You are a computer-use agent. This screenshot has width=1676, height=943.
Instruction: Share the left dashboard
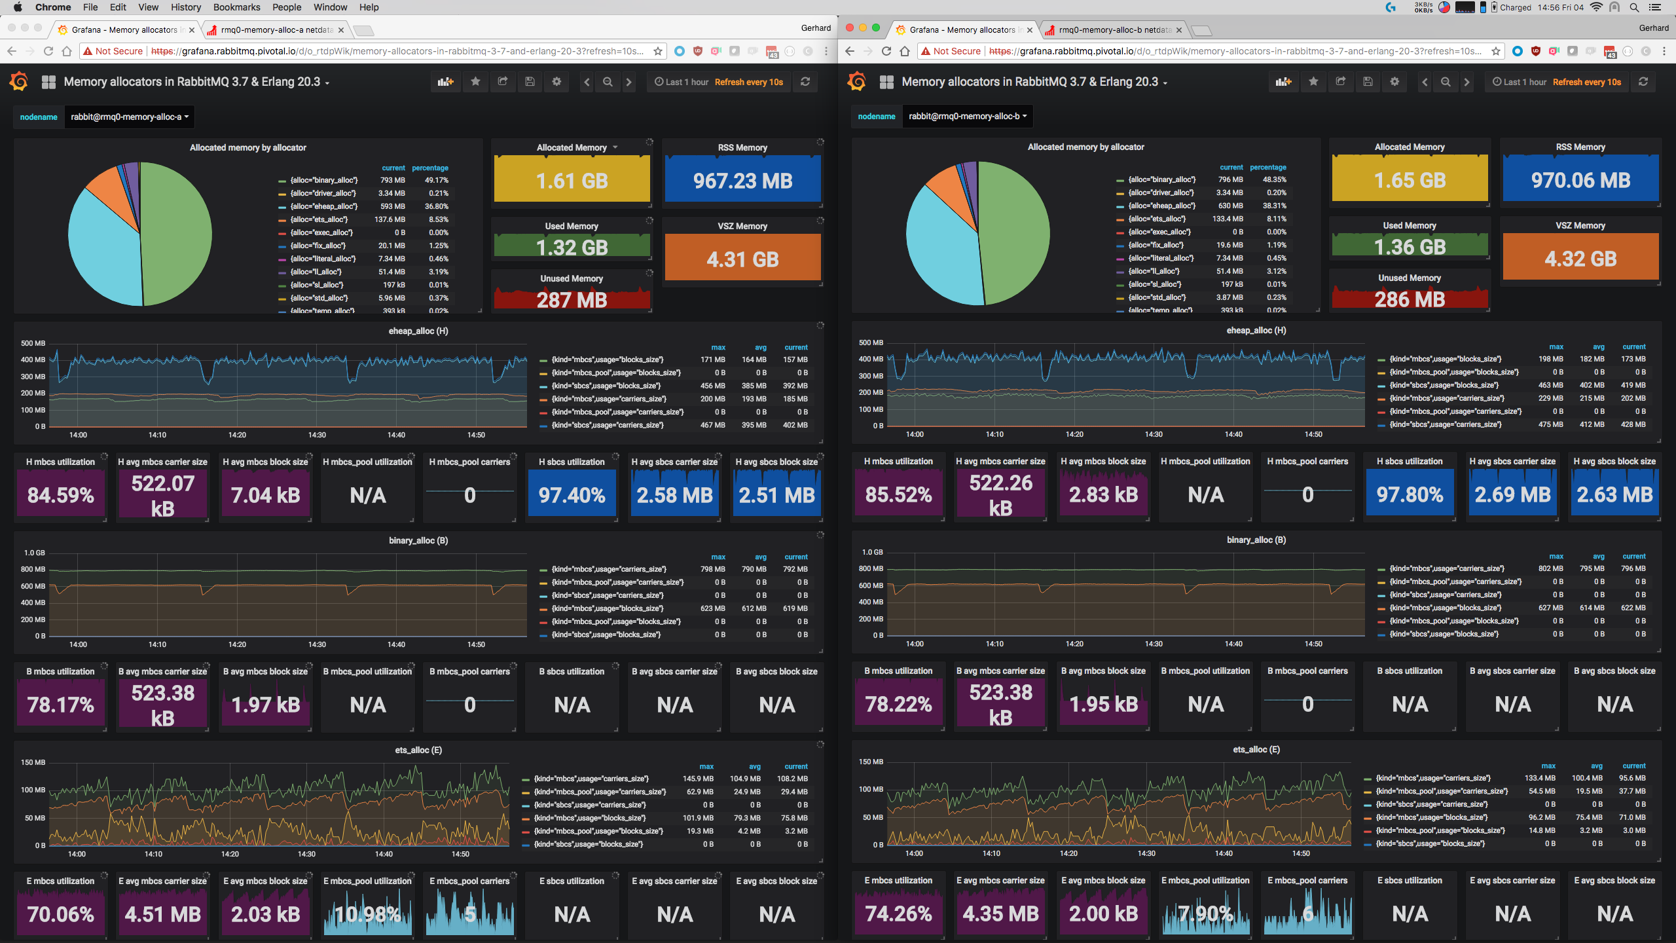pos(503,82)
